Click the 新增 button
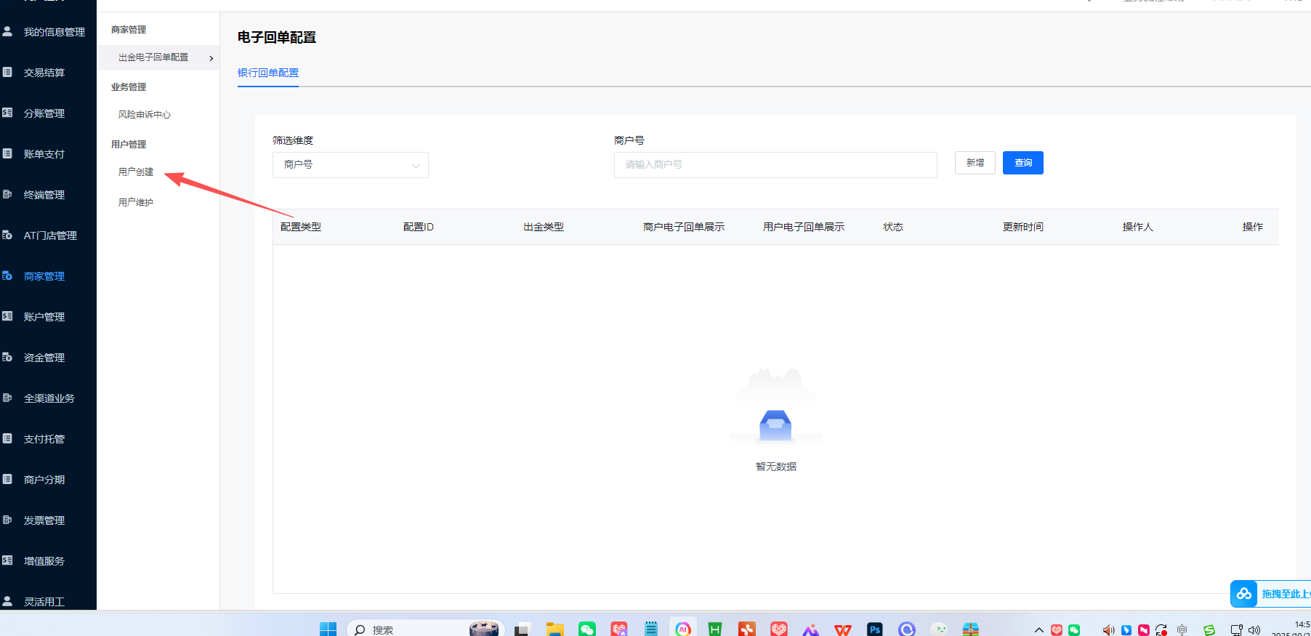Viewport: 1311px width, 636px height. click(975, 163)
